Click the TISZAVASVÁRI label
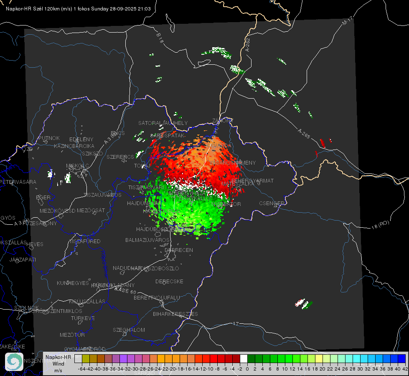This screenshot has width=409, height=376. pyautogui.click(x=146, y=187)
